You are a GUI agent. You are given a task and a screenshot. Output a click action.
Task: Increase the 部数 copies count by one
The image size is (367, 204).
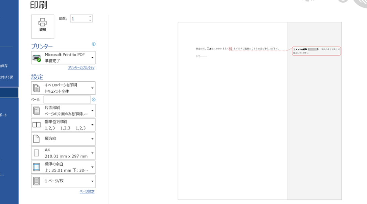[90, 17]
